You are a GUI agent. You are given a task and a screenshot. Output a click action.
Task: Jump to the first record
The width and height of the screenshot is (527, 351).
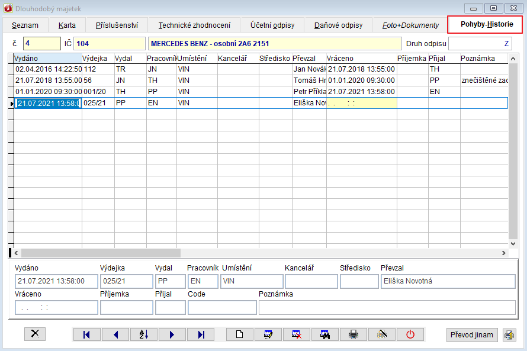tap(86, 334)
